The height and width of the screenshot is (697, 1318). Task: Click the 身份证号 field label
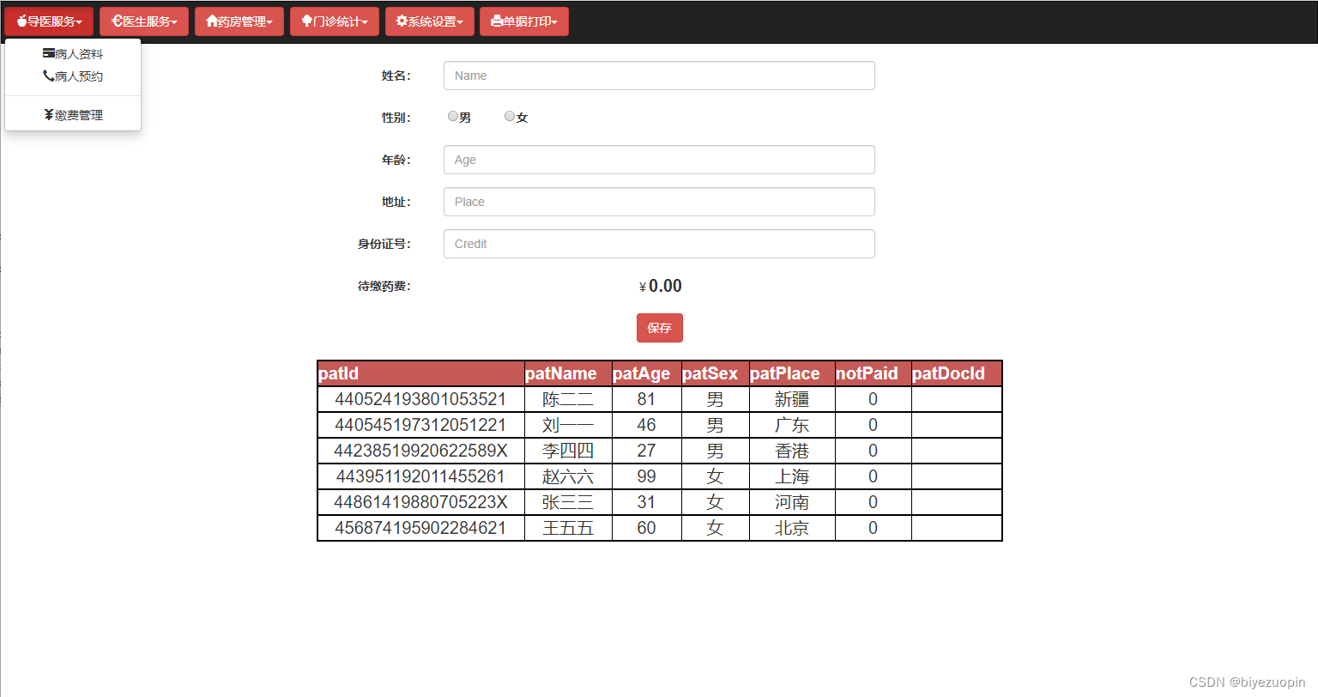[384, 244]
